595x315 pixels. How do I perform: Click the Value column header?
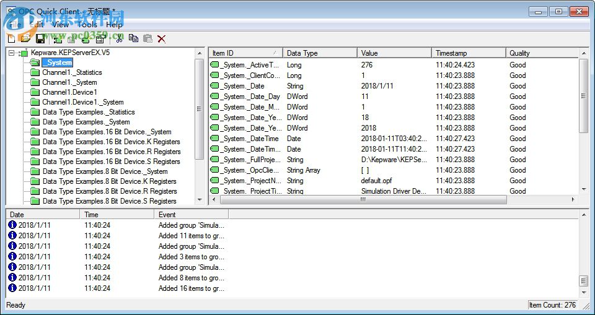tap(394, 53)
